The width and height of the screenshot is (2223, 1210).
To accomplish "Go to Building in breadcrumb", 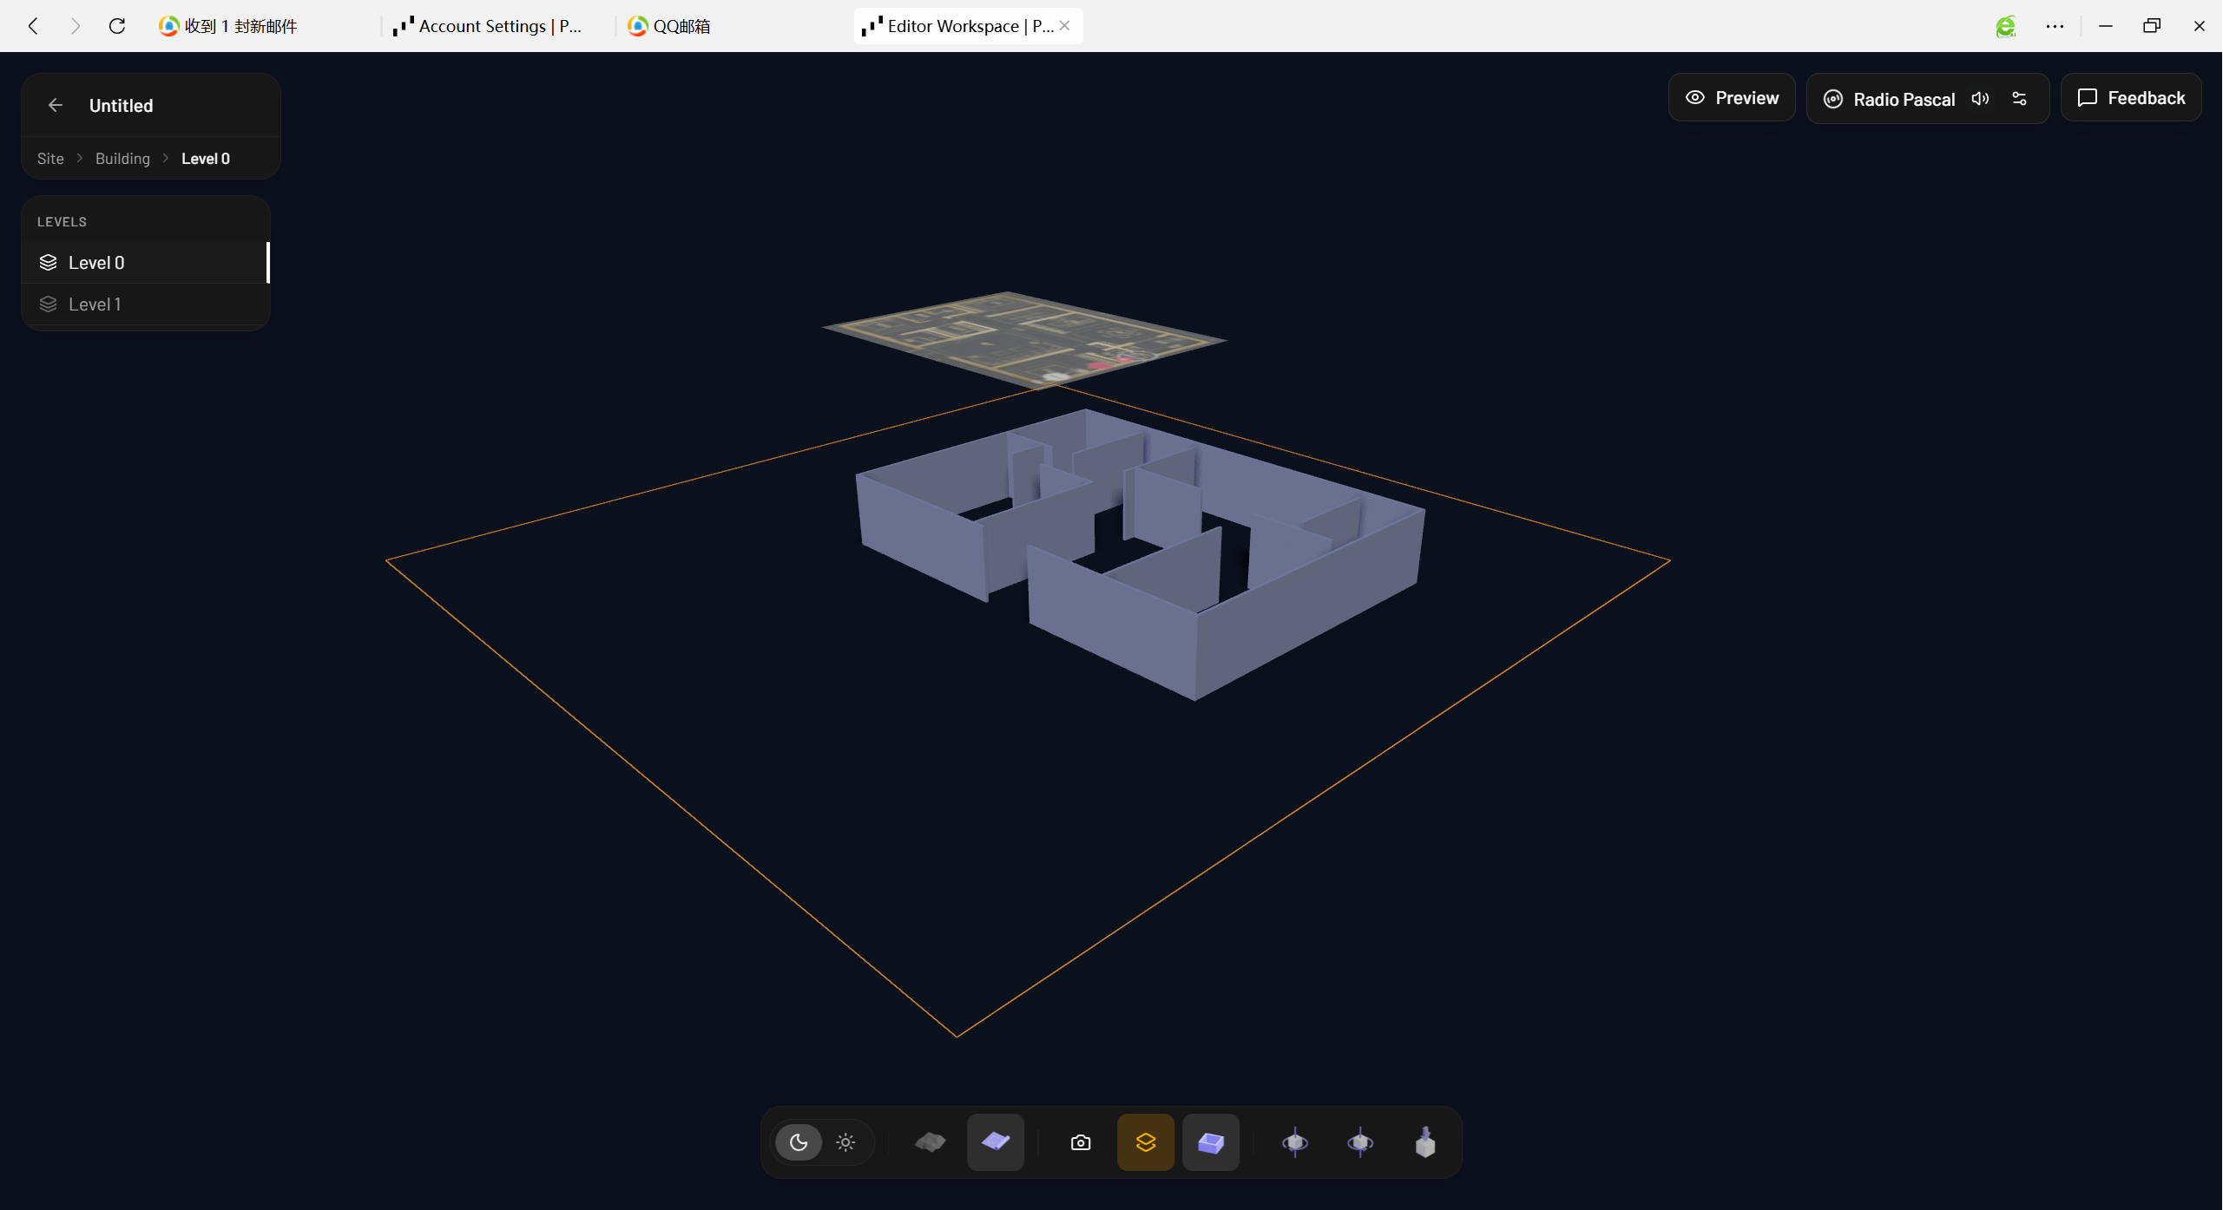I will pos(122,159).
